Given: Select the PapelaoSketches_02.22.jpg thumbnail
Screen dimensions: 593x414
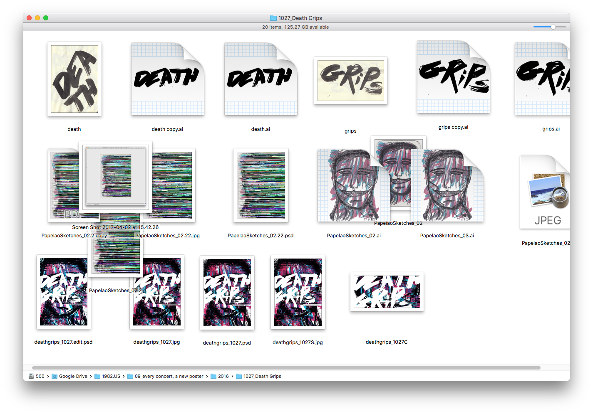Looking at the screenshot, I should pos(173,185).
